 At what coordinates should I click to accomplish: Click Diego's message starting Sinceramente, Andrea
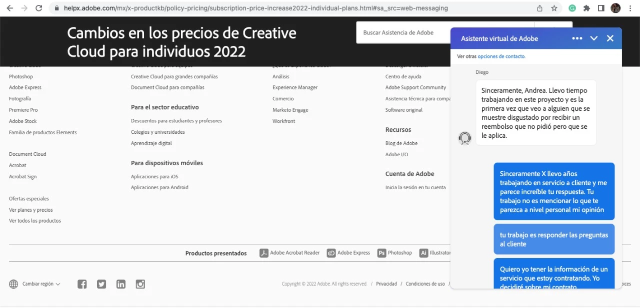(536, 113)
